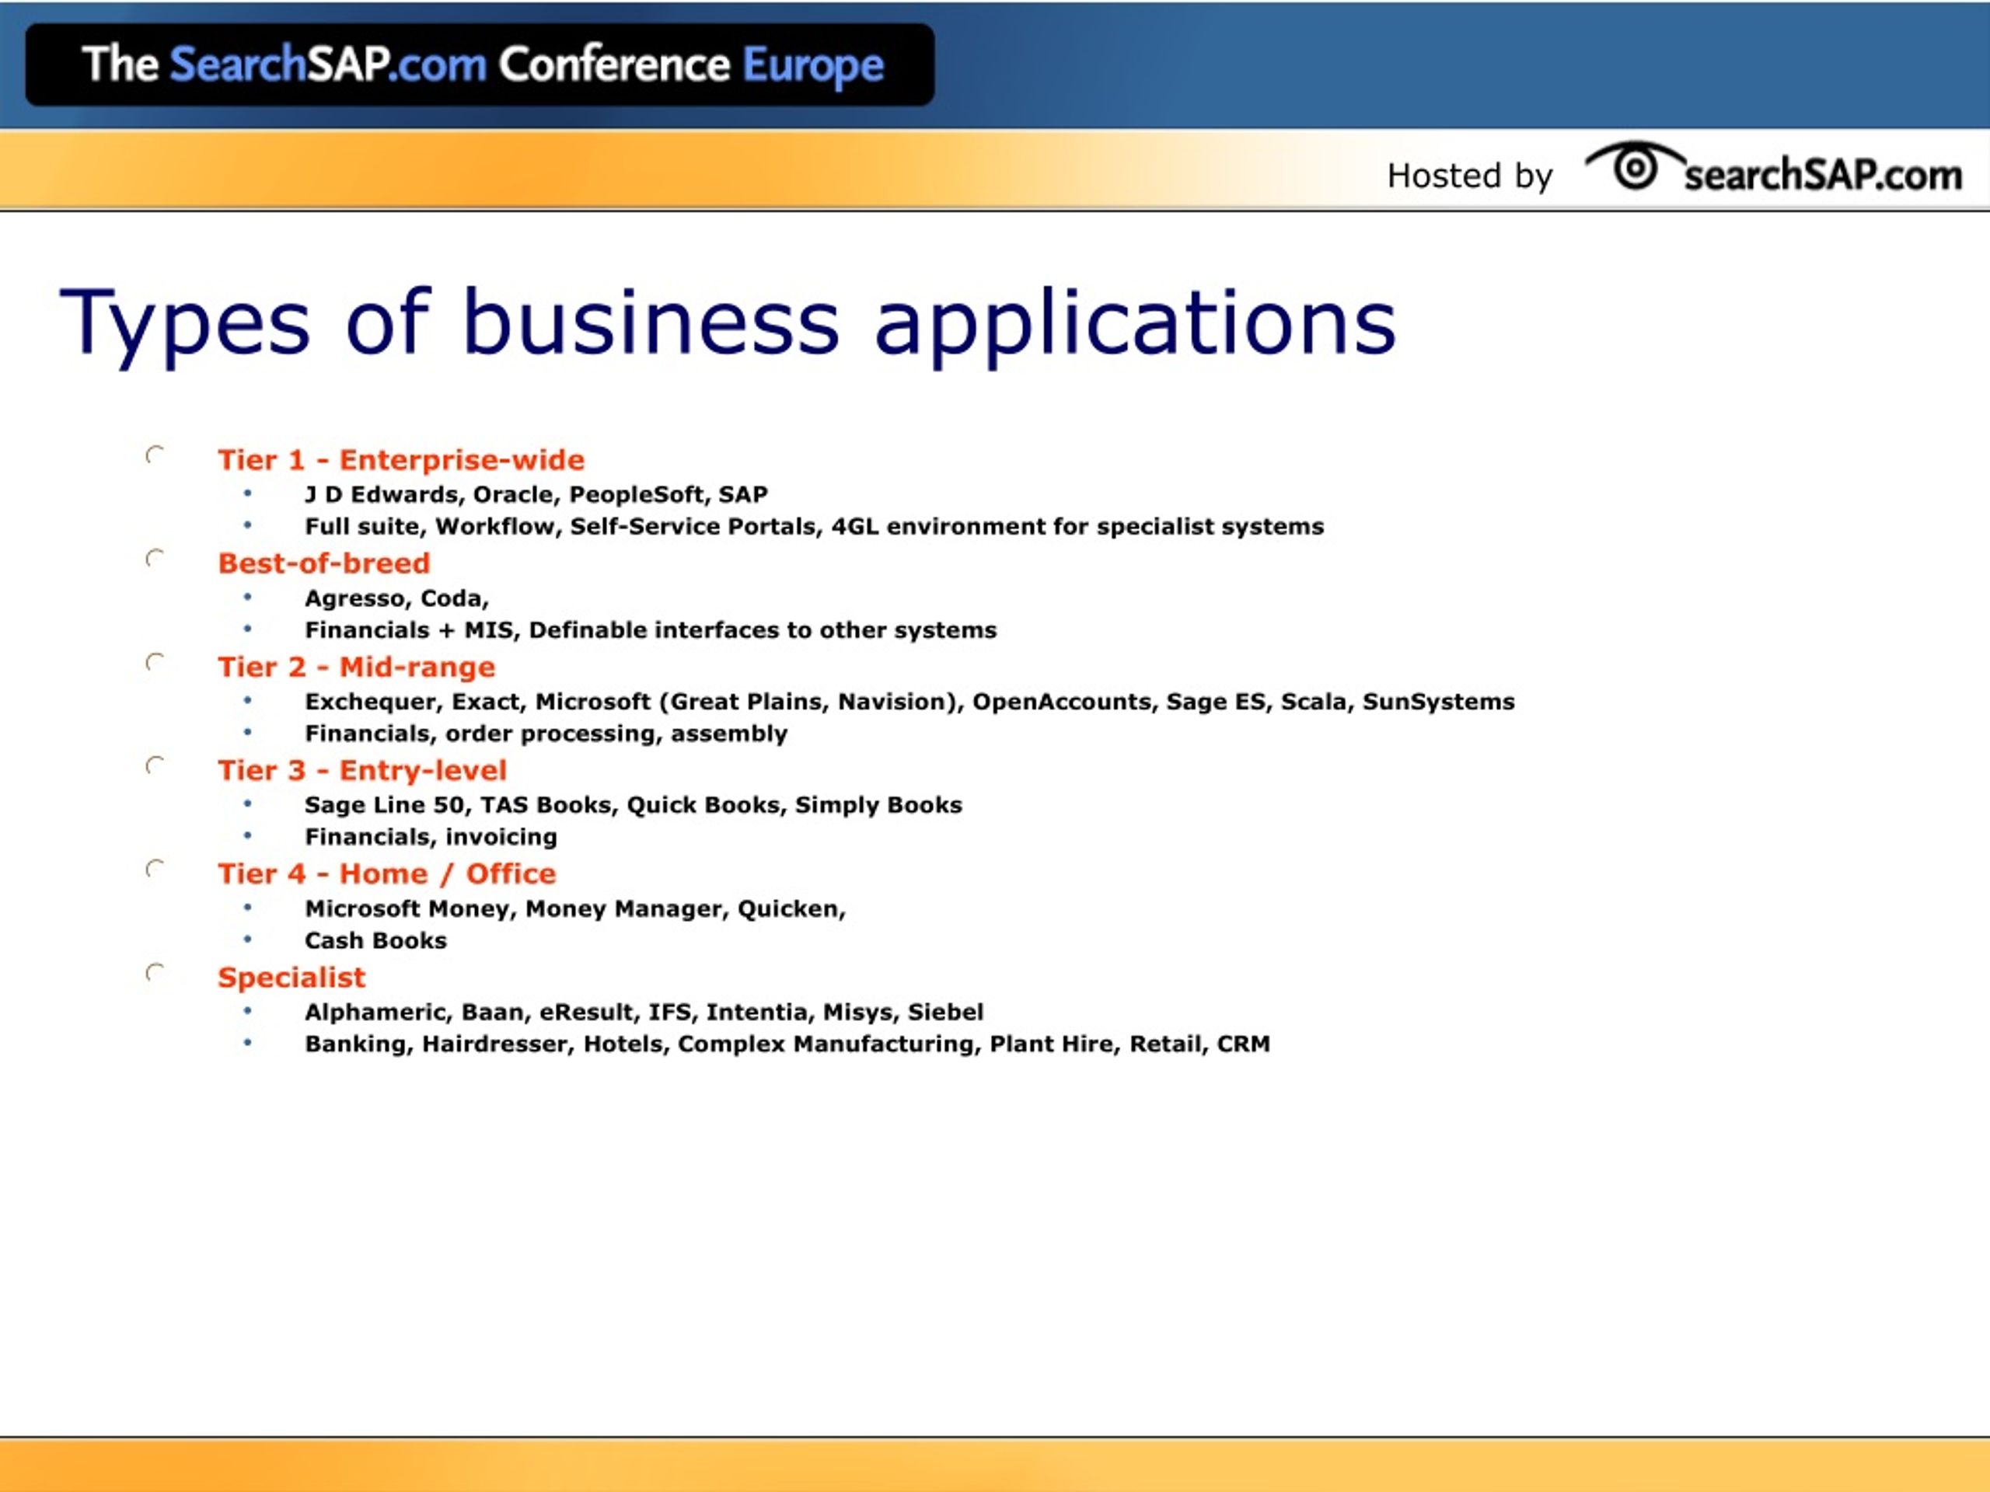Screen dimensions: 1990x1492
Task: Click the 'Financials, invoicing' line
Action: pos(431,837)
